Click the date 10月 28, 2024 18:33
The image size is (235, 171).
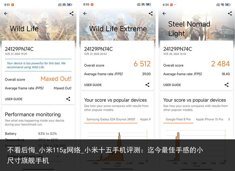(175, 54)
